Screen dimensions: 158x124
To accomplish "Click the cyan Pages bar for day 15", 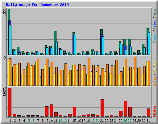I will tap(75, 45).
